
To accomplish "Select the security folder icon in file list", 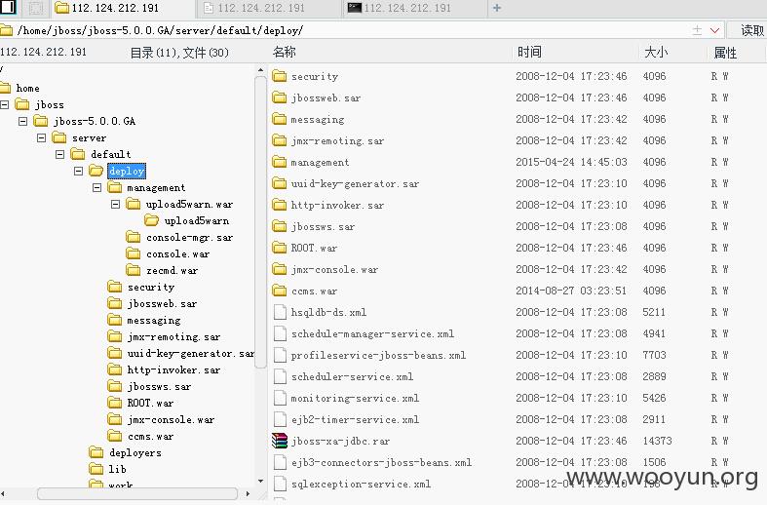I will click(280, 76).
